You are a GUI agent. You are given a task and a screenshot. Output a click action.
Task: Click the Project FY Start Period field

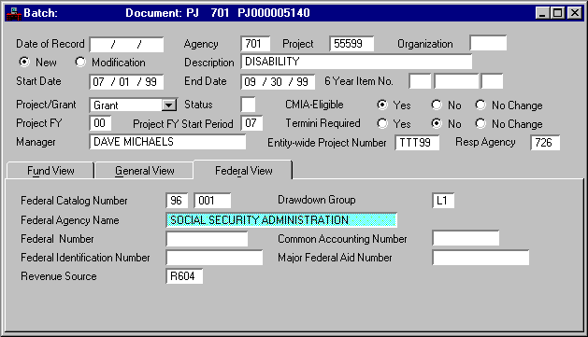point(251,123)
